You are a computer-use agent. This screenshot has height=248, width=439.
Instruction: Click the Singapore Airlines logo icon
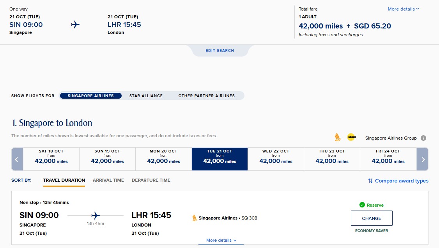click(338, 137)
